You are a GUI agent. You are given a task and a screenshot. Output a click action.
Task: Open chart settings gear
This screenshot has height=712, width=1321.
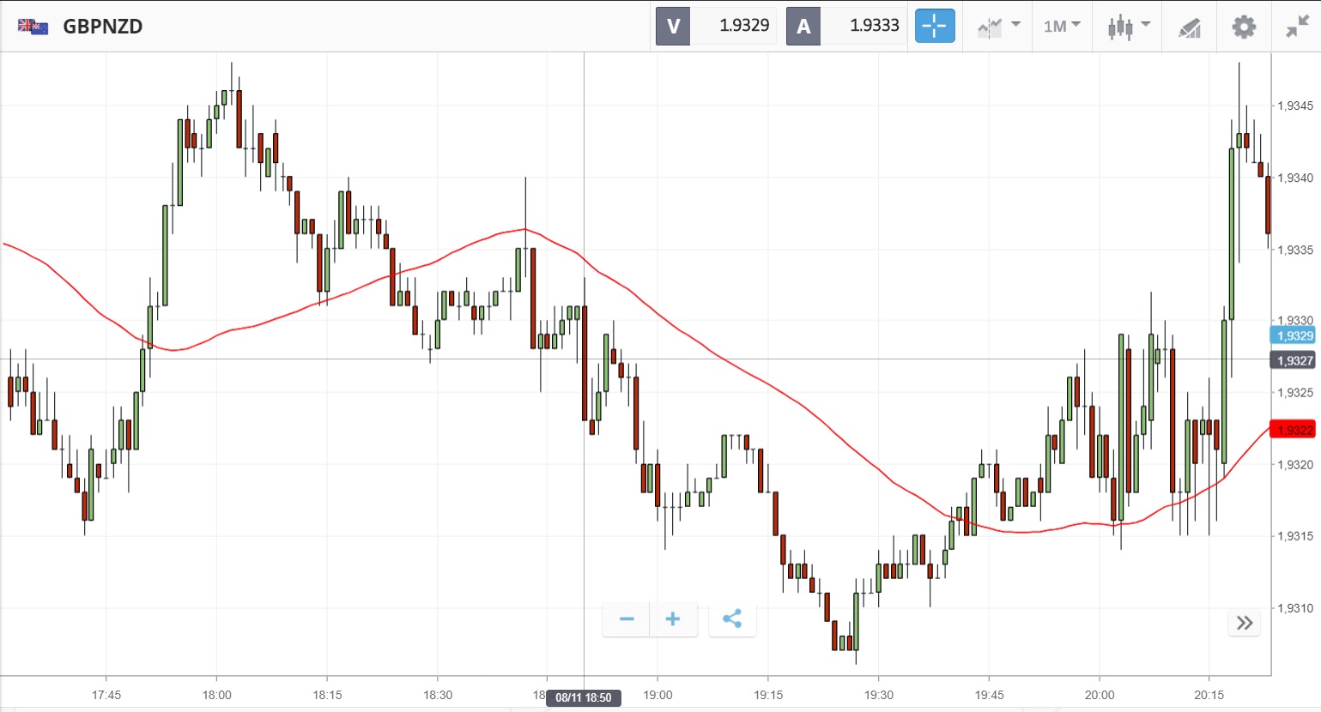(1244, 27)
